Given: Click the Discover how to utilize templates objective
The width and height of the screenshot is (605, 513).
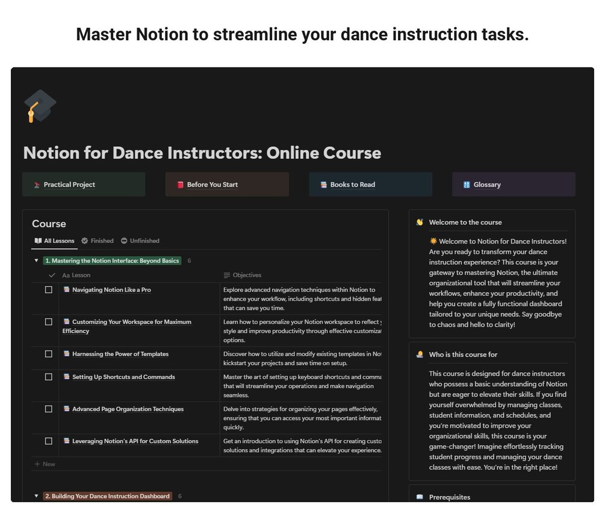Looking at the screenshot, I should [300, 358].
